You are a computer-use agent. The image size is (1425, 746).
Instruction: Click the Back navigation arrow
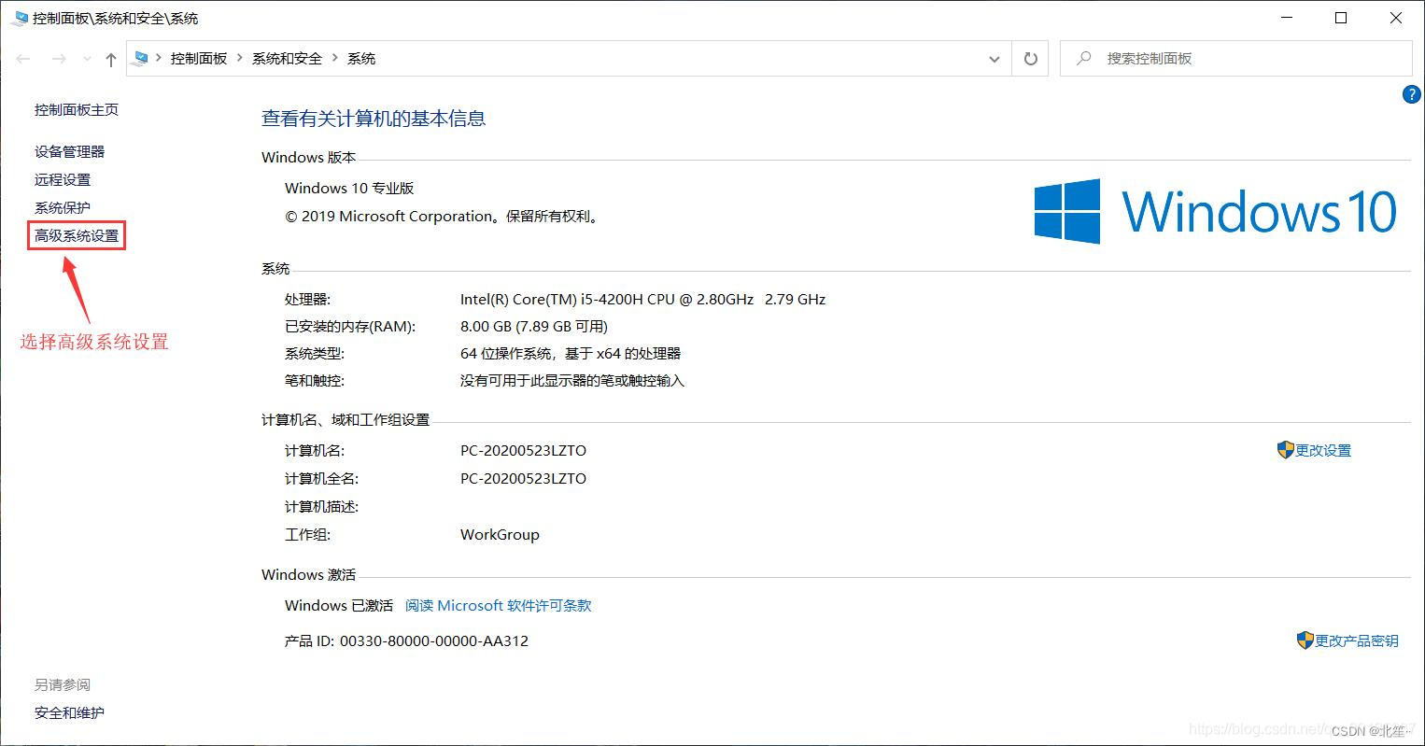[x=23, y=59]
